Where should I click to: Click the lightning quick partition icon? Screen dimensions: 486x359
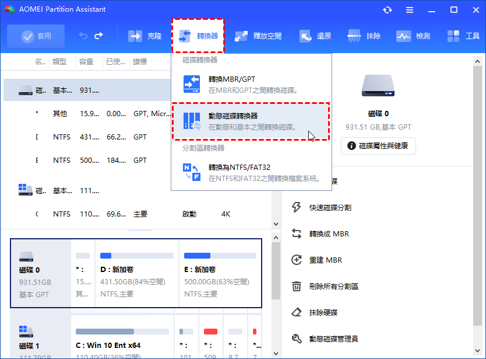[296, 207]
